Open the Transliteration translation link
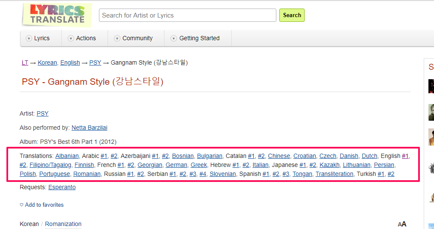434x229 pixels. coord(334,174)
